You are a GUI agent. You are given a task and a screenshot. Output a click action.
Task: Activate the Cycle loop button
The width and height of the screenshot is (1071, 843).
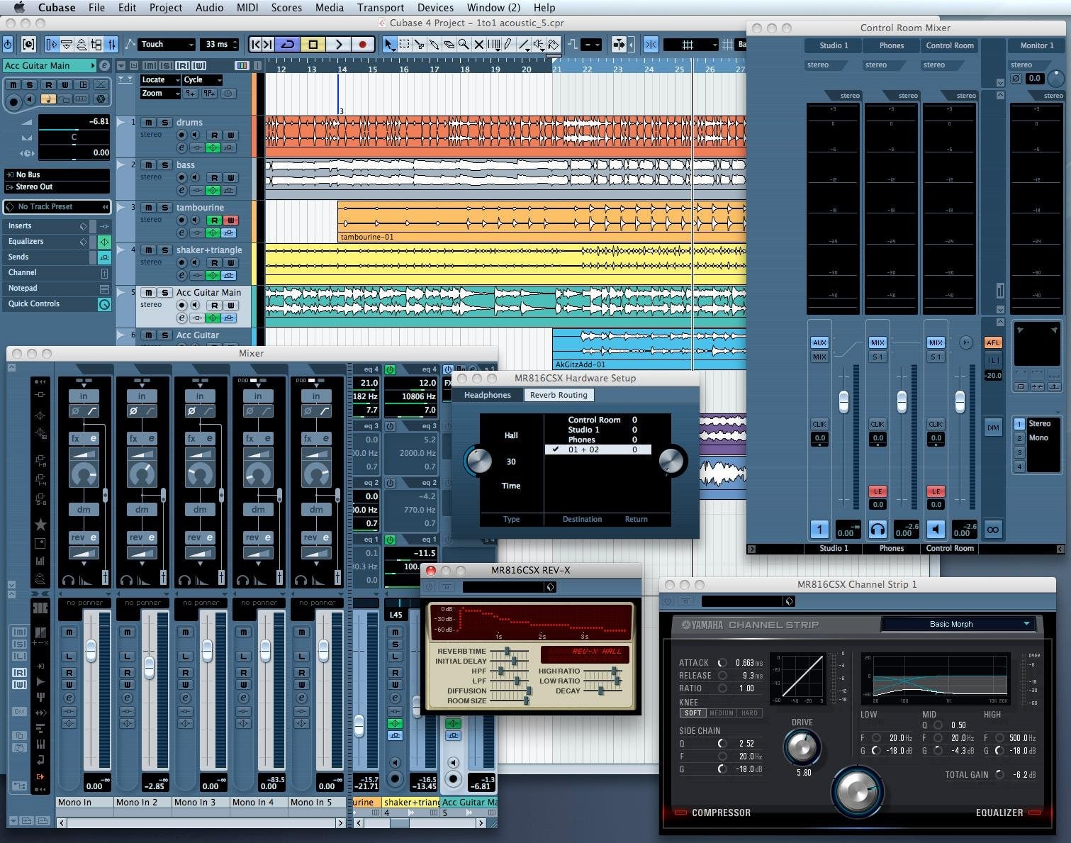(x=288, y=45)
